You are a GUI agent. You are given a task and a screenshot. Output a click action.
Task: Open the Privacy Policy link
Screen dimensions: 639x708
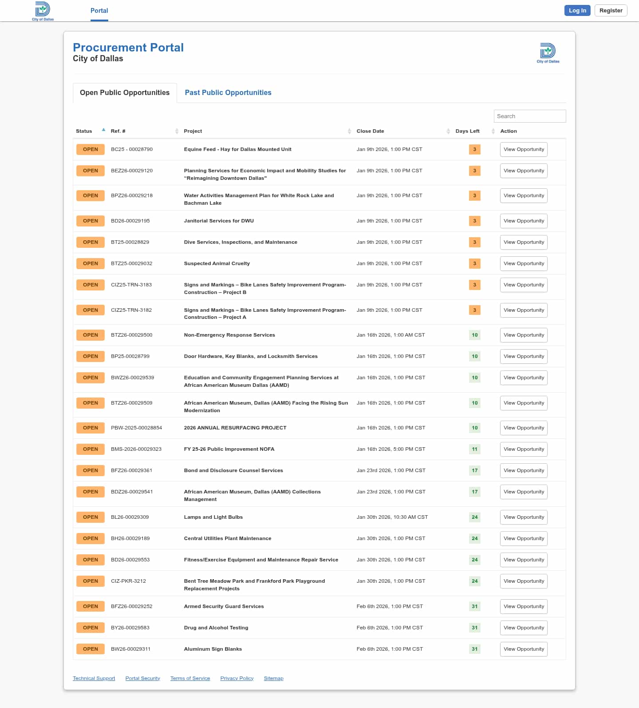237,678
